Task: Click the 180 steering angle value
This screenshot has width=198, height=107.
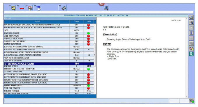Action: (x=77, y=64)
